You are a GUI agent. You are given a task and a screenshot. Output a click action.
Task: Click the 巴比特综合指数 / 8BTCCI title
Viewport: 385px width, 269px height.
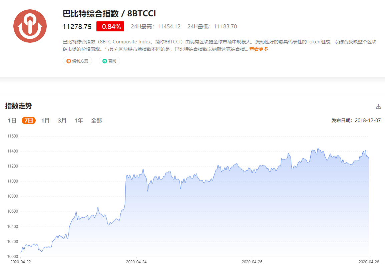pyautogui.click(x=109, y=13)
